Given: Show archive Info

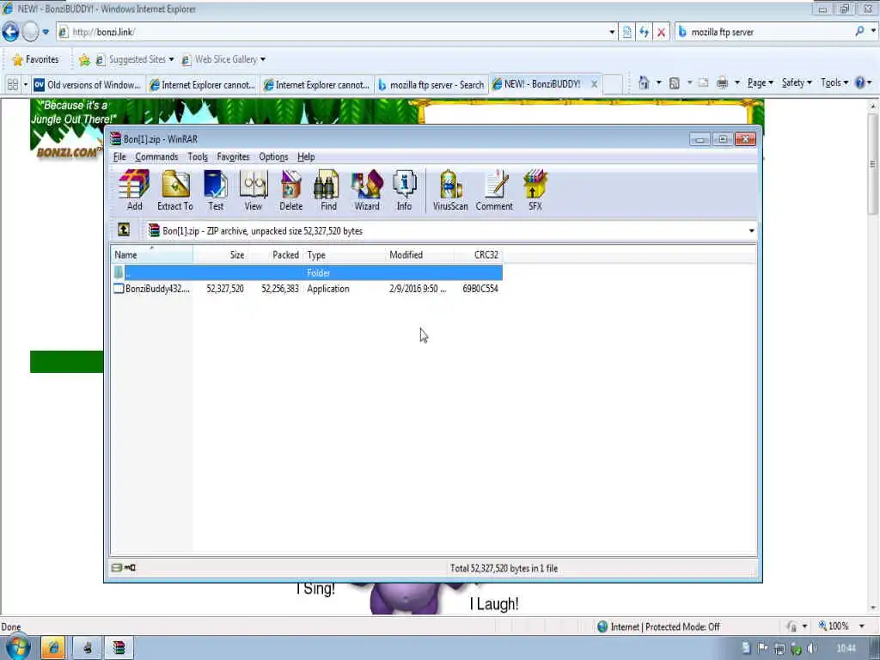Looking at the screenshot, I should click(x=404, y=190).
